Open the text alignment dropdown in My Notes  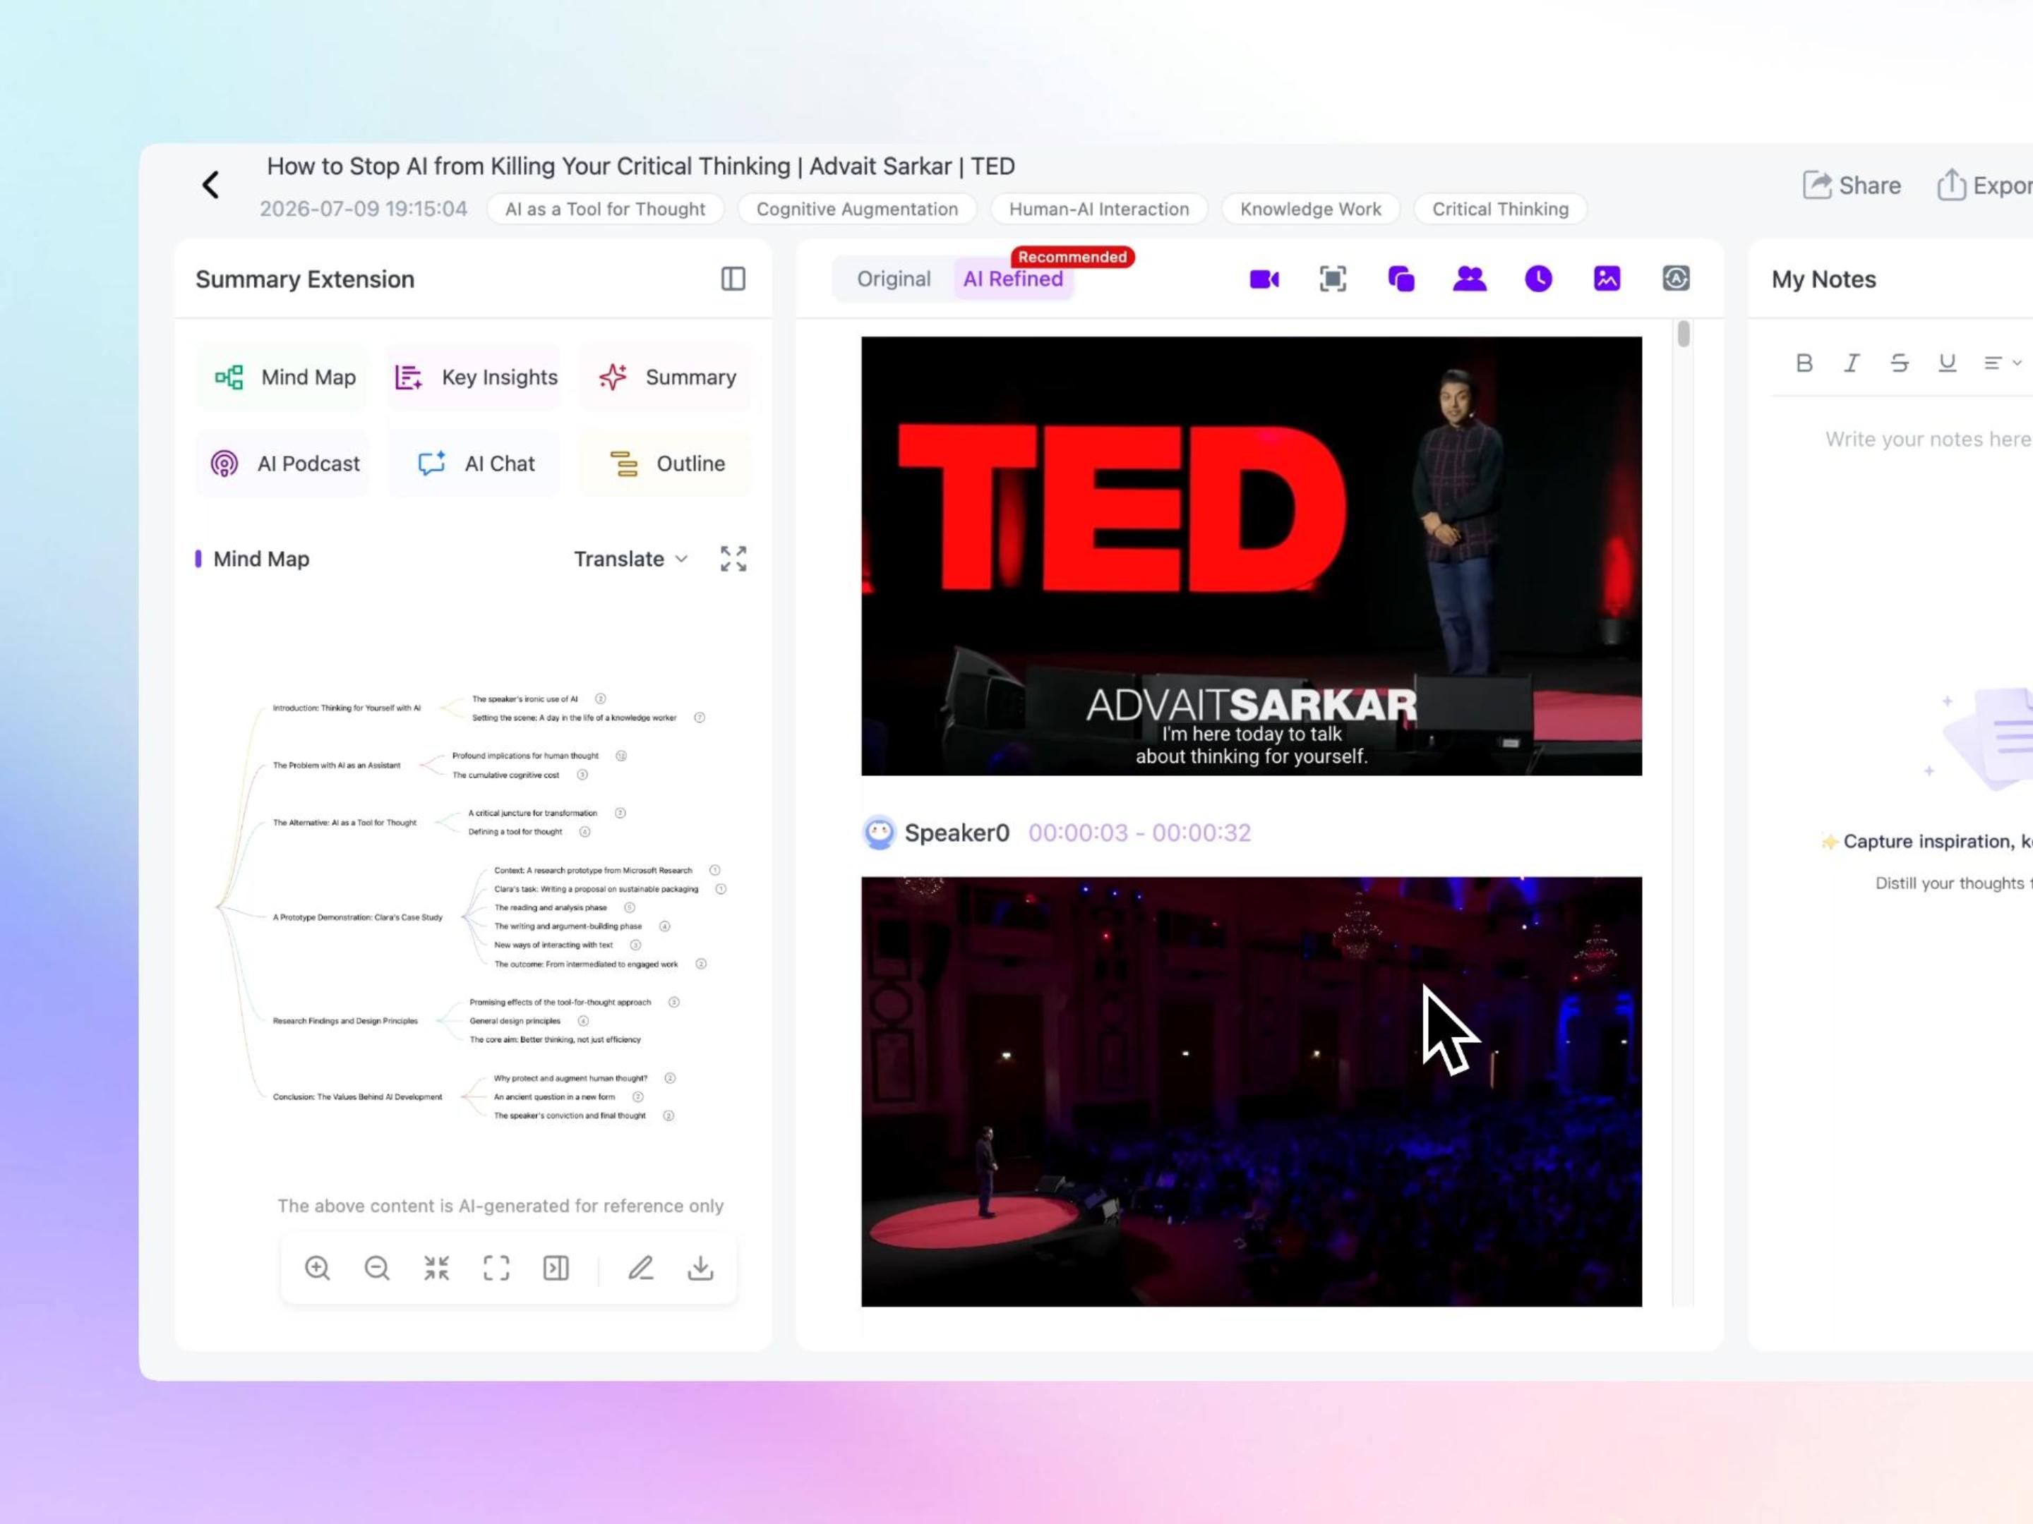2002,363
